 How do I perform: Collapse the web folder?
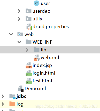pos(11,34)
